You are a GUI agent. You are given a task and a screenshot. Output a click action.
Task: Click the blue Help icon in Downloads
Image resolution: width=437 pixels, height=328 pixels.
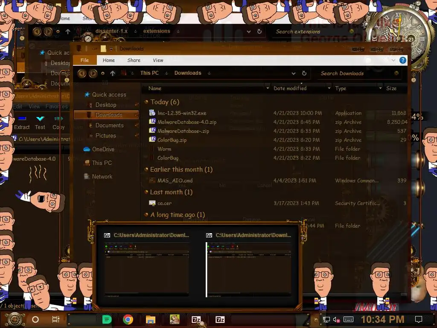[402, 60]
